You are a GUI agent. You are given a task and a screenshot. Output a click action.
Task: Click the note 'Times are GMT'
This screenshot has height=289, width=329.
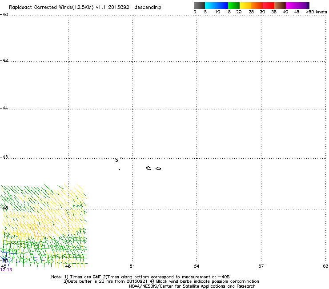(86, 277)
